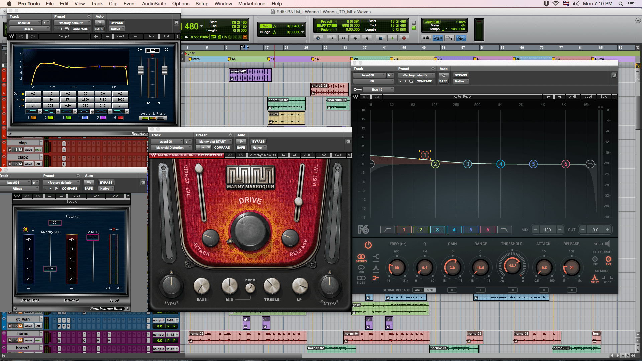Image resolution: width=642 pixels, height=361 pixels.
Task: Click the F6 plugin band power icon
Action: pos(368,245)
